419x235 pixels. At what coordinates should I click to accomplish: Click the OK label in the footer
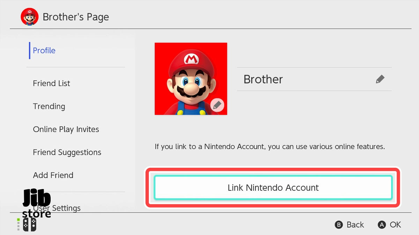[x=396, y=225]
